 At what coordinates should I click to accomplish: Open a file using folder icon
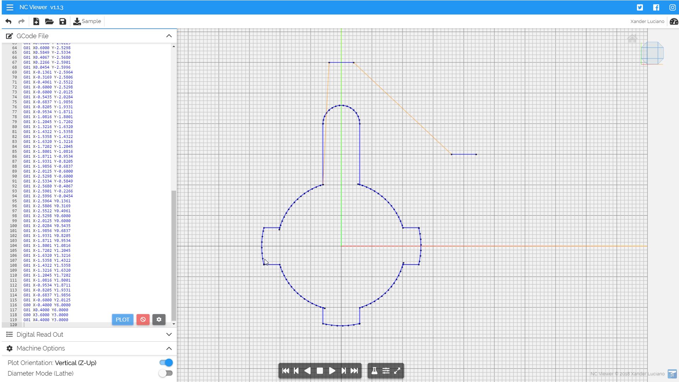(x=49, y=22)
